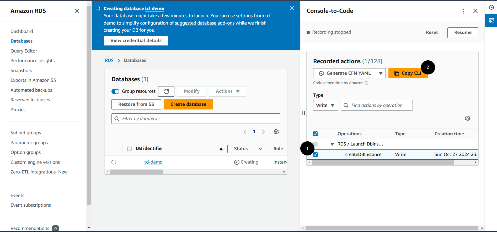Go to next page of databases
The height and width of the screenshot is (232, 497).
pyautogui.click(x=263, y=132)
